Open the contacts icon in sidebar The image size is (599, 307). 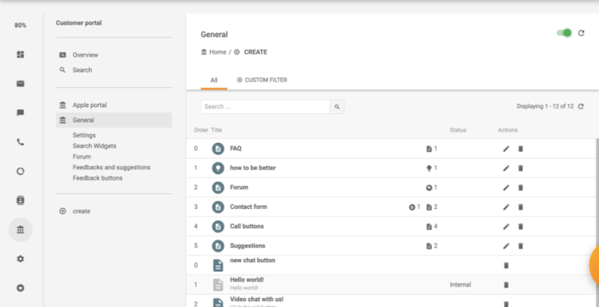click(x=20, y=200)
